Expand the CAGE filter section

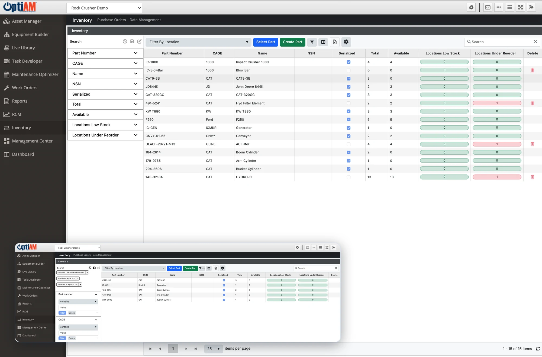105,63
